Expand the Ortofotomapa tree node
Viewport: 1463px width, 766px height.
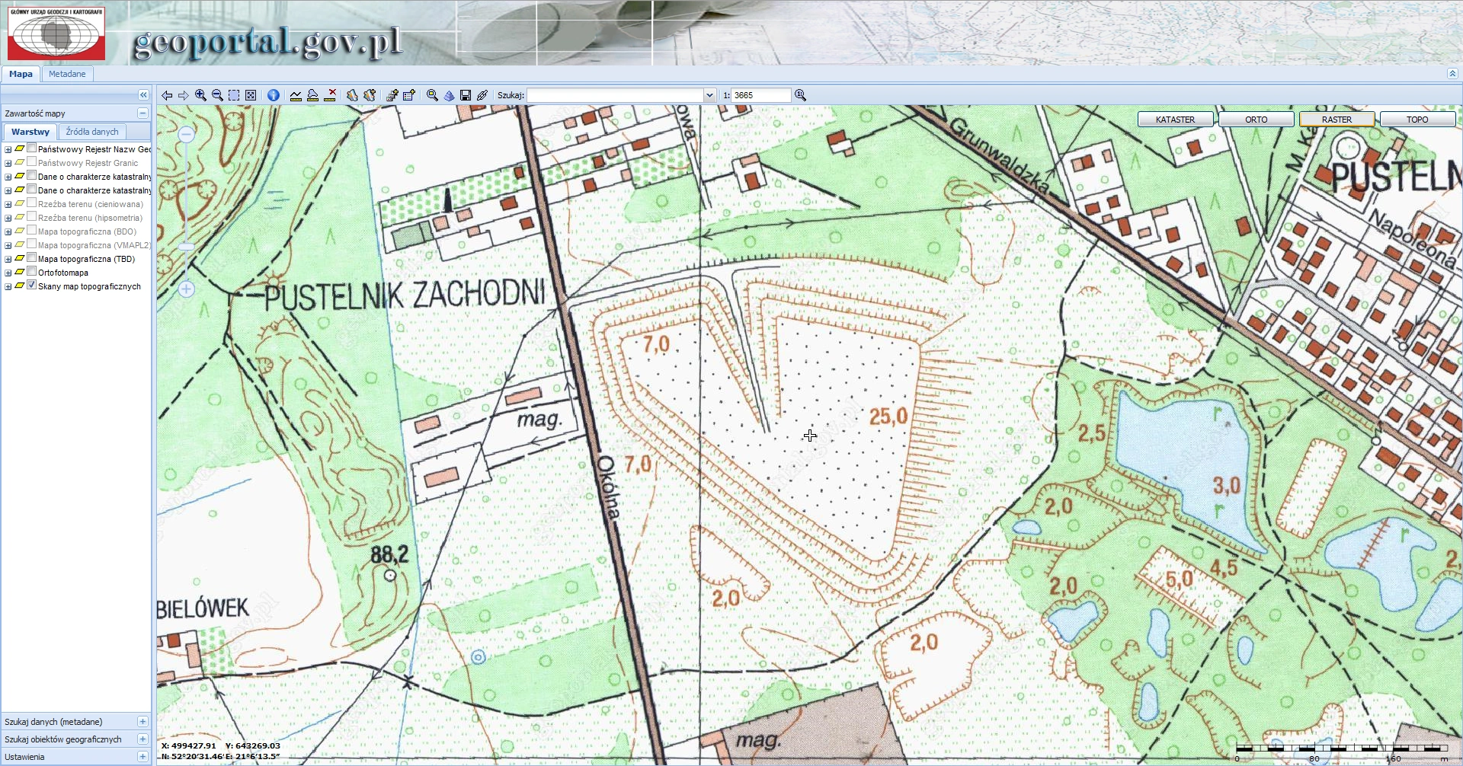pyautogui.click(x=8, y=273)
